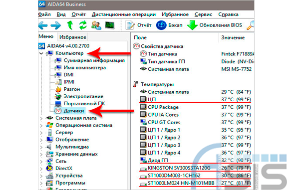Viewport: 292px width, 193px height.
Task: Click the magnifier search icon in toolbar
Action: click(251, 25)
